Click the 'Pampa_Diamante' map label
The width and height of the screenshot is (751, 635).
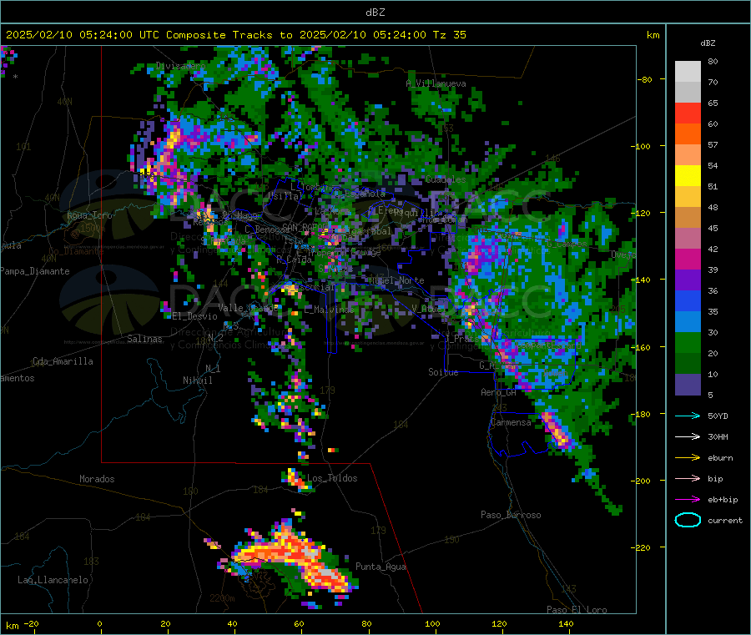tap(34, 271)
